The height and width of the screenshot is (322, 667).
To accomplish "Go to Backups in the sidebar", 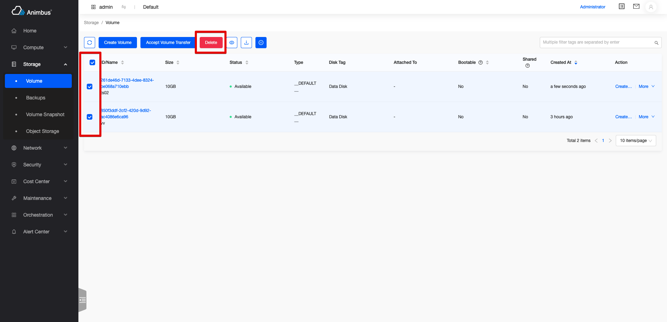I will (36, 98).
